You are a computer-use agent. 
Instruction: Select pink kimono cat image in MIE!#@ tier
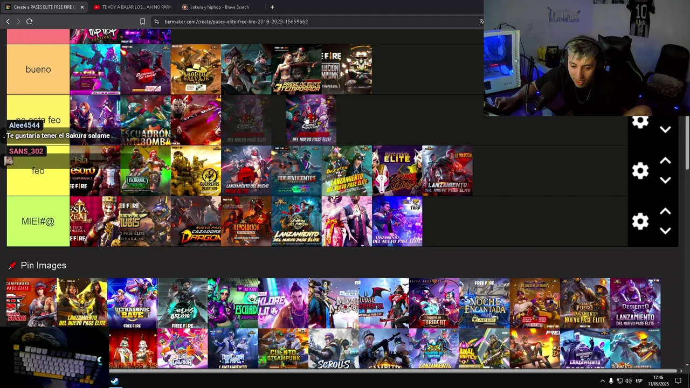click(x=347, y=221)
